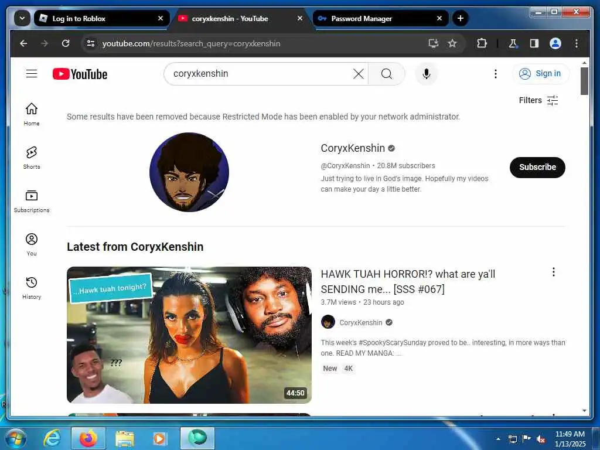Open video options three-dot menu for Hawk Tuah video
Viewport: 600px width, 450px height.
coord(553,272)
